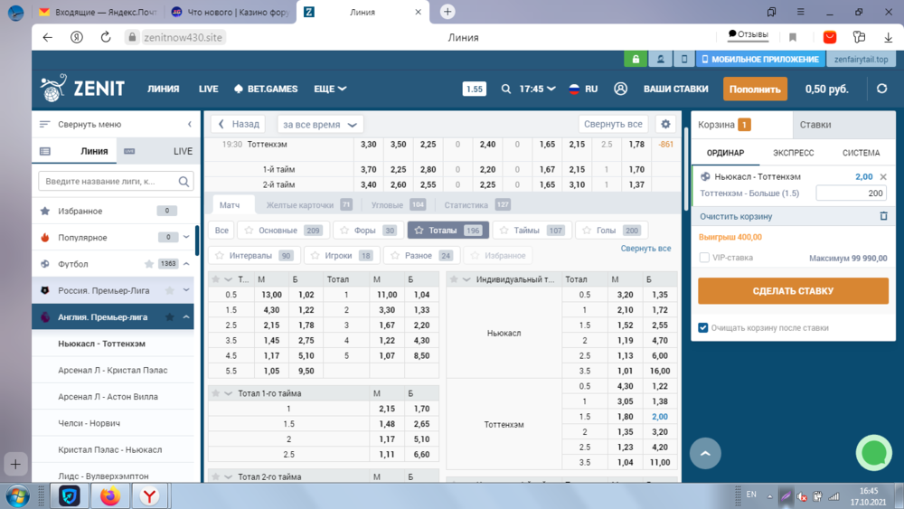Viewport: 904px width, 509px height.
Task: Open Yandex Browser from the taskbar
Action: [x=149, y=495]
